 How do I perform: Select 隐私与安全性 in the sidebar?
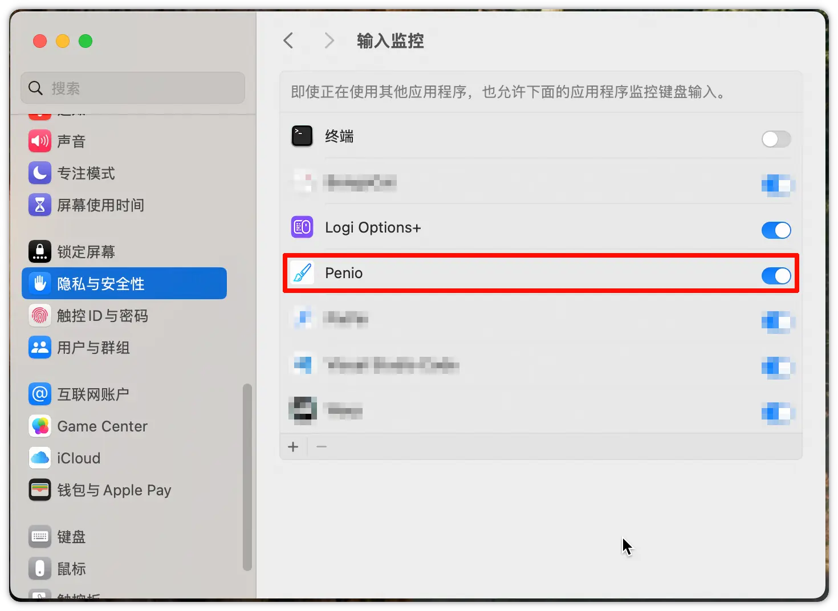[x=124, y=283]
